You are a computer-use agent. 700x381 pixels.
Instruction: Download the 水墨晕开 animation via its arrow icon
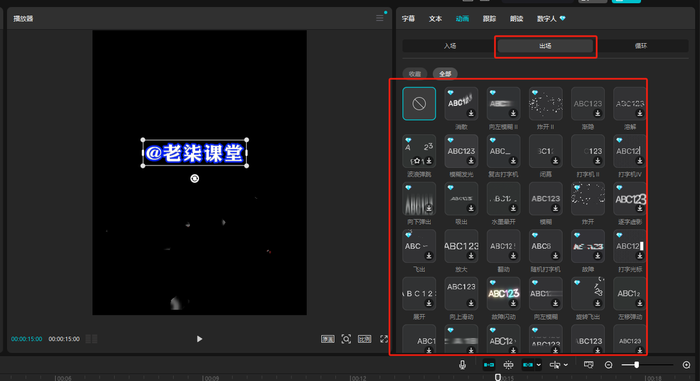[x=514, y=209]
